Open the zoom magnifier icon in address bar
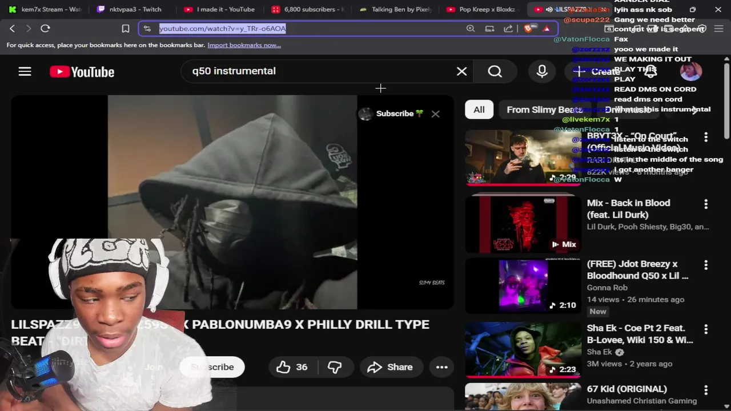The image size is (731, 411). pyautogui.click(x=471, y=29)
